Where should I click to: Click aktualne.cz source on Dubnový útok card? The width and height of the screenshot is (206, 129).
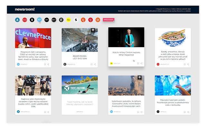point(23,112)
